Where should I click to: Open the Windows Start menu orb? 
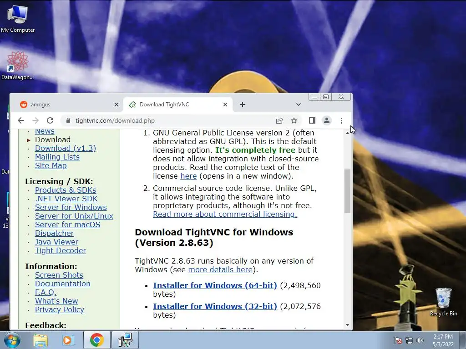coord(12,340)
